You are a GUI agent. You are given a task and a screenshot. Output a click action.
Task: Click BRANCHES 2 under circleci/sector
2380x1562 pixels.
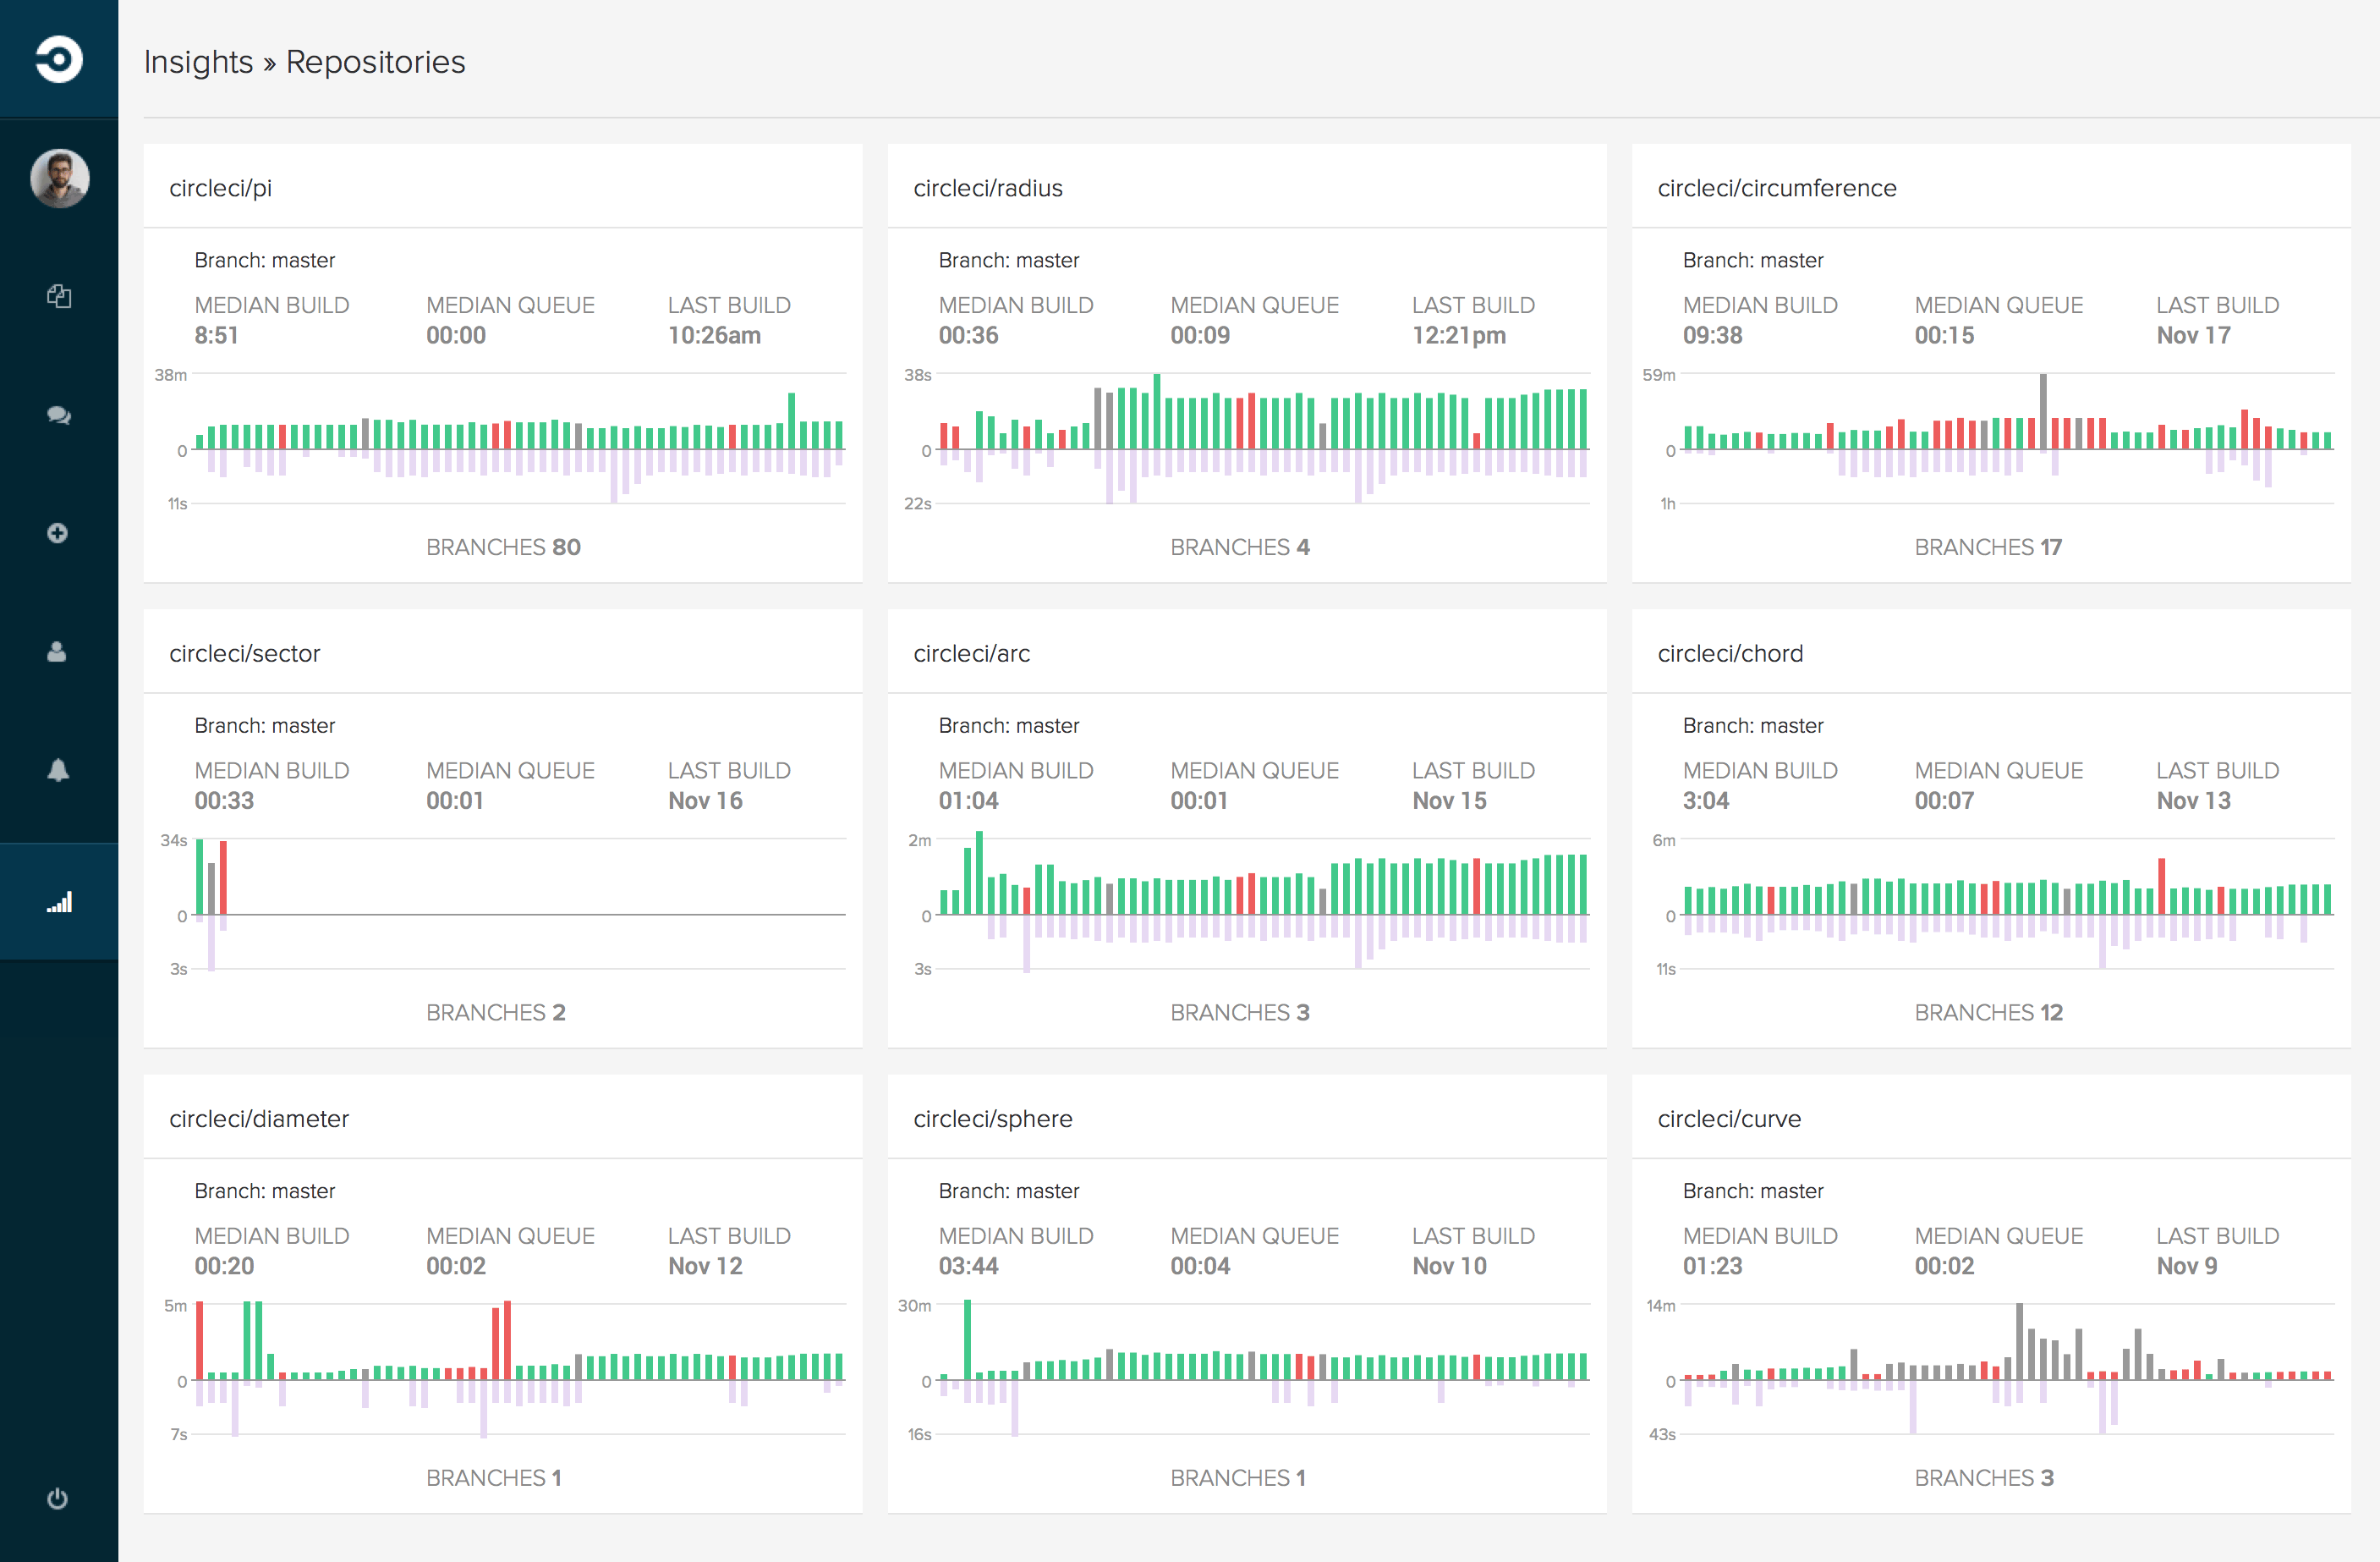tap(495, 1013)
